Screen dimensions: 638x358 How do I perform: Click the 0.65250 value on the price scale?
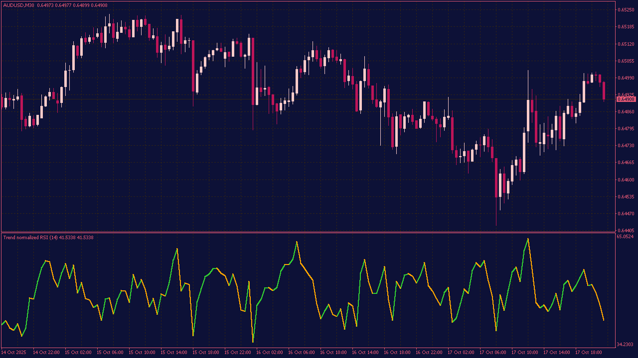coord(625,9)
